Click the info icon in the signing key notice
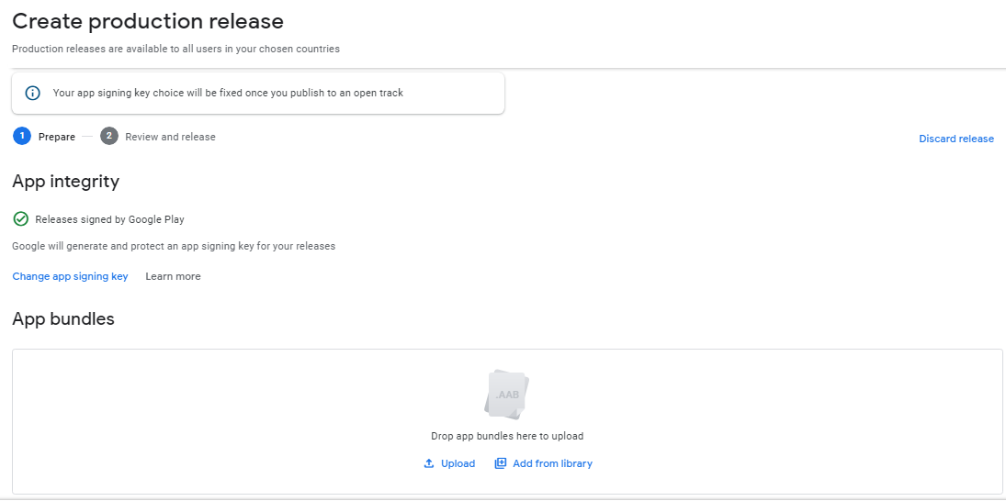Screen dimensions: 1006x501 coord(33,93)
